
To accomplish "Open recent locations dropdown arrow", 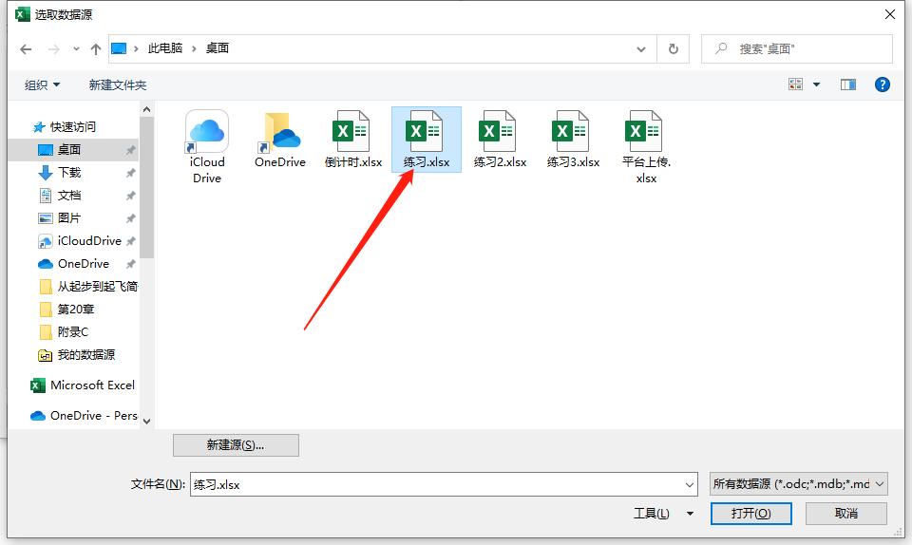I will [x=76, y=49].
